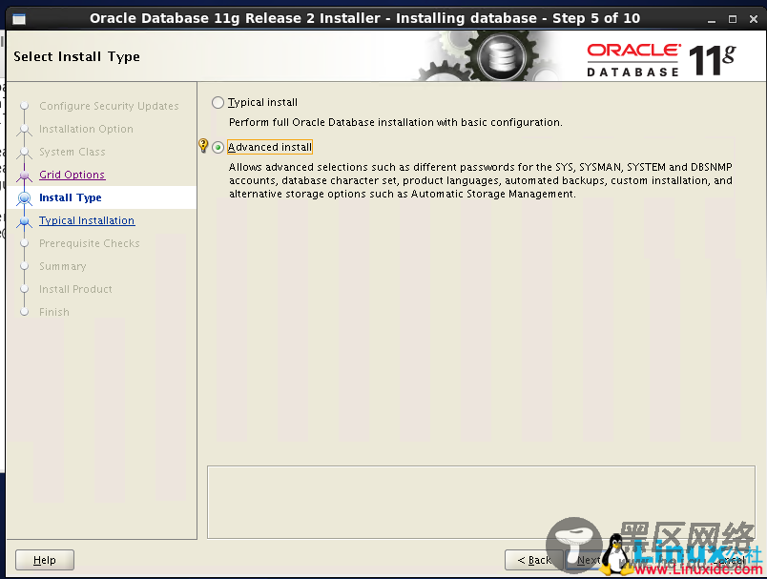
Task: Click the Oracle Database 11g logo
Action: 661,60
